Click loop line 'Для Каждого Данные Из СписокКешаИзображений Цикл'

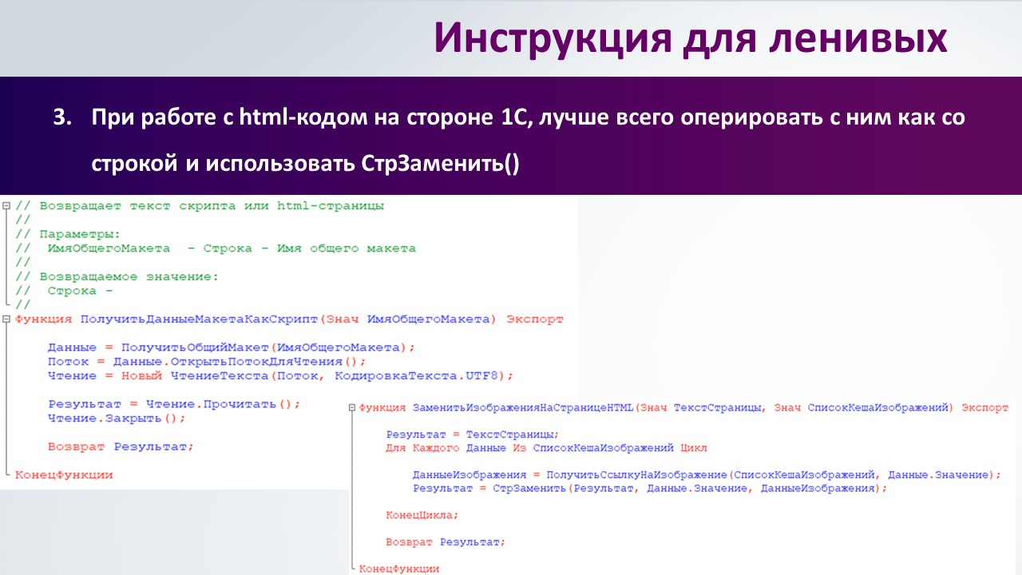(x=546, y=448)
